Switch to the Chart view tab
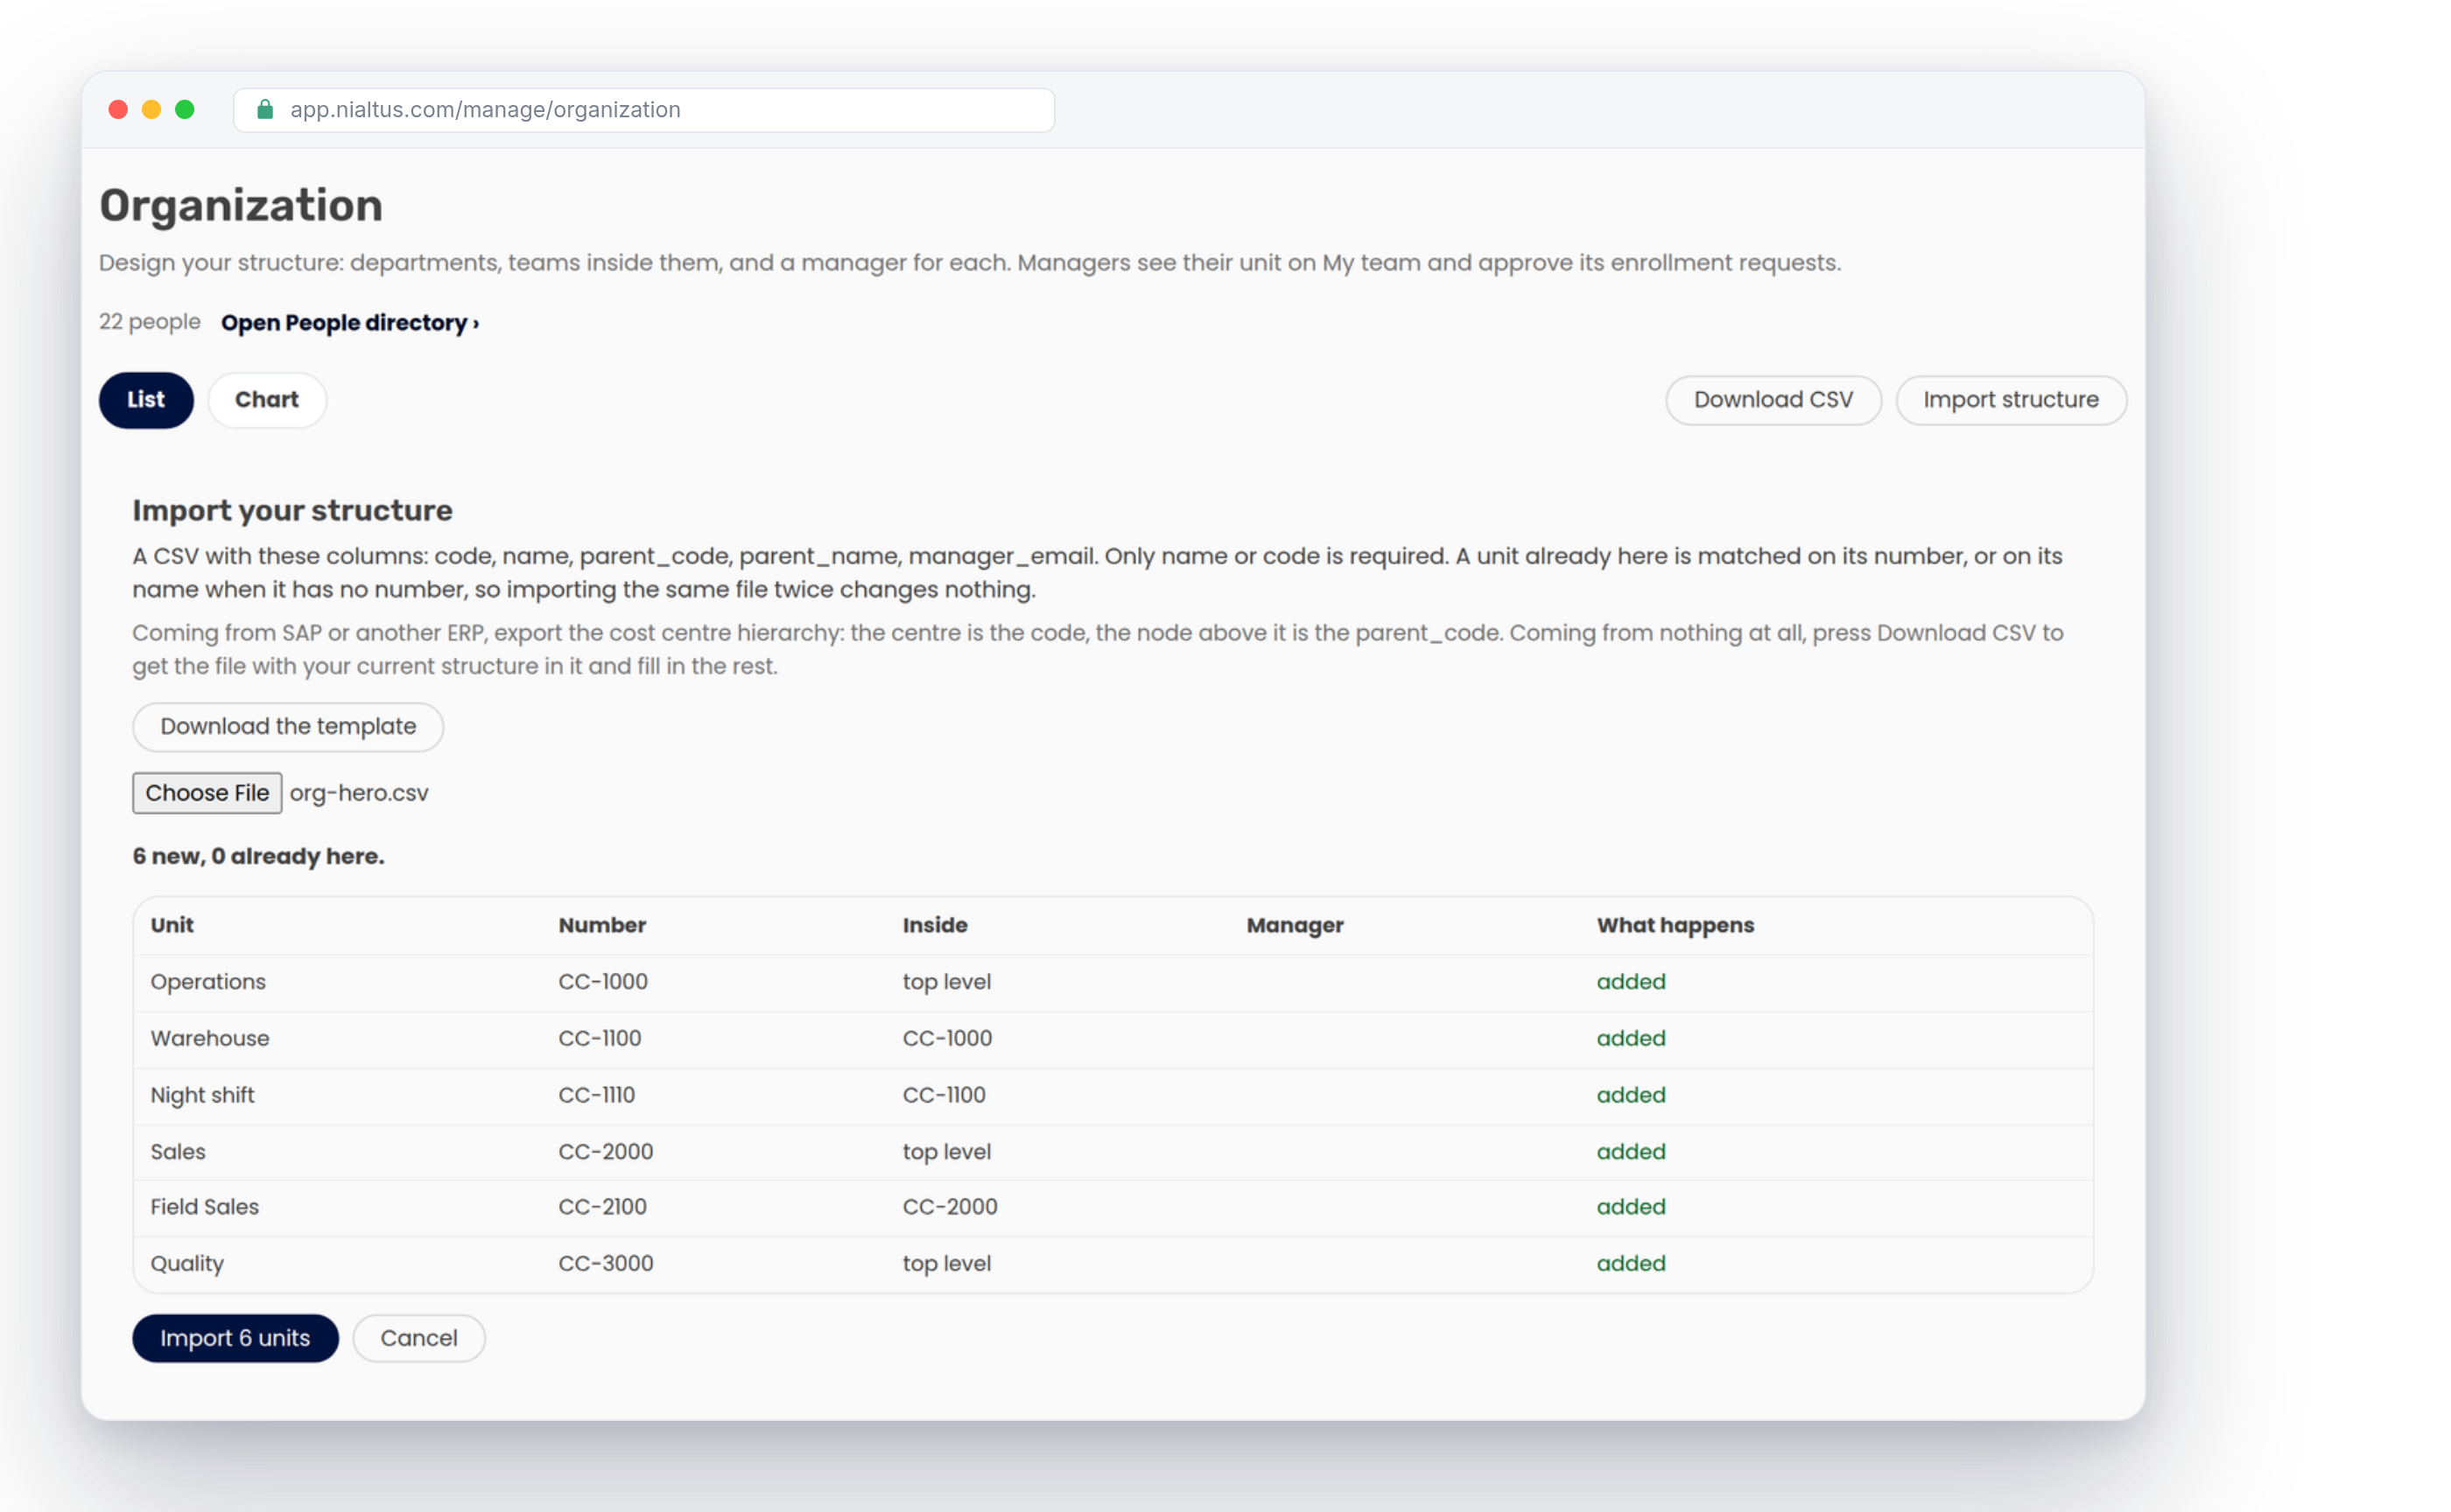 tap(267, 400)
